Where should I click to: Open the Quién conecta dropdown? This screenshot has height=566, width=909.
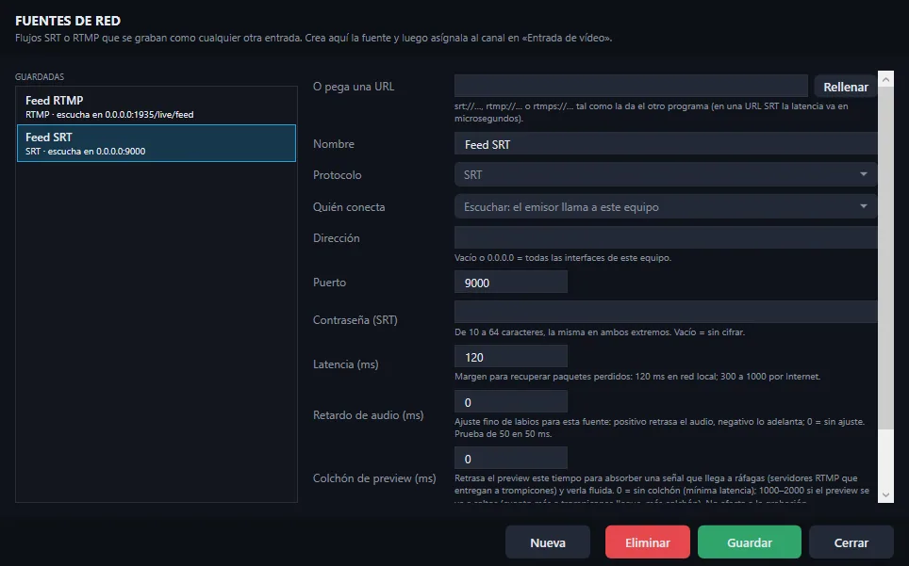pos(666,206)
